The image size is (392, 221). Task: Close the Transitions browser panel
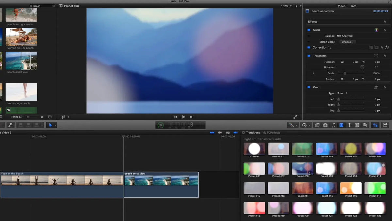243,133
